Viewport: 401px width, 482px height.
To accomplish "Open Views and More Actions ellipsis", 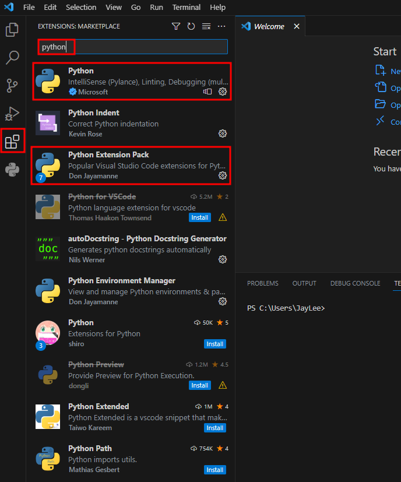I will coord(221,26).
